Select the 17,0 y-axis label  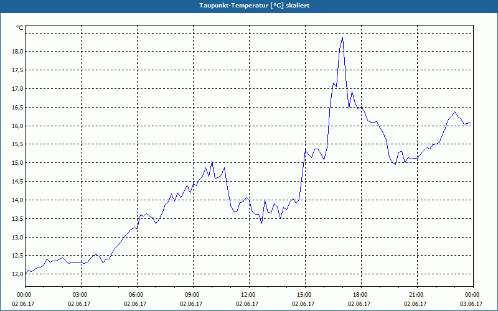(18, 88)
